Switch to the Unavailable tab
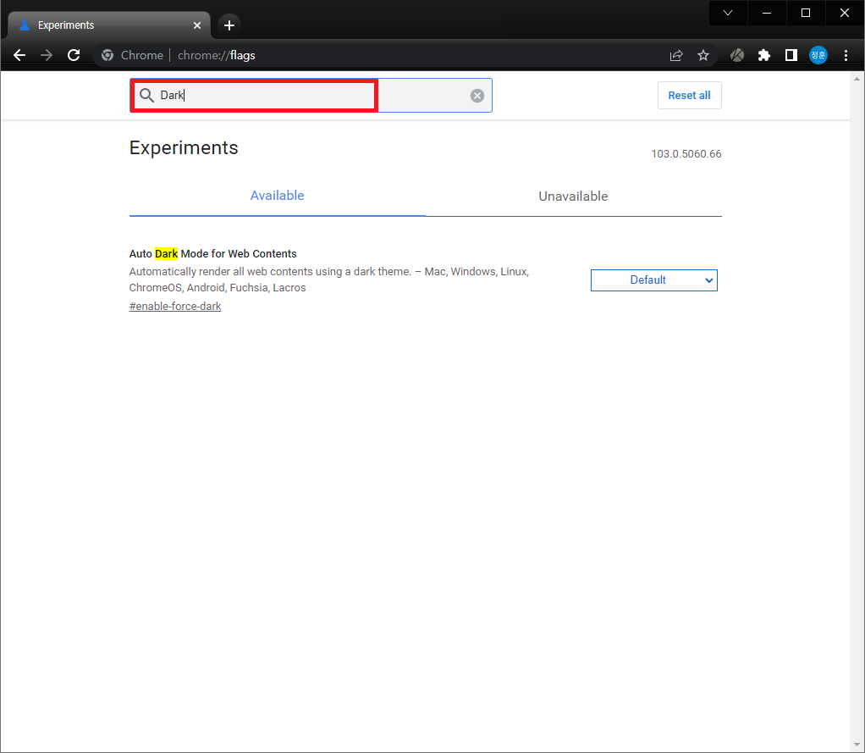The width and height of the screenshot is (865, 753). coord(573,196)
